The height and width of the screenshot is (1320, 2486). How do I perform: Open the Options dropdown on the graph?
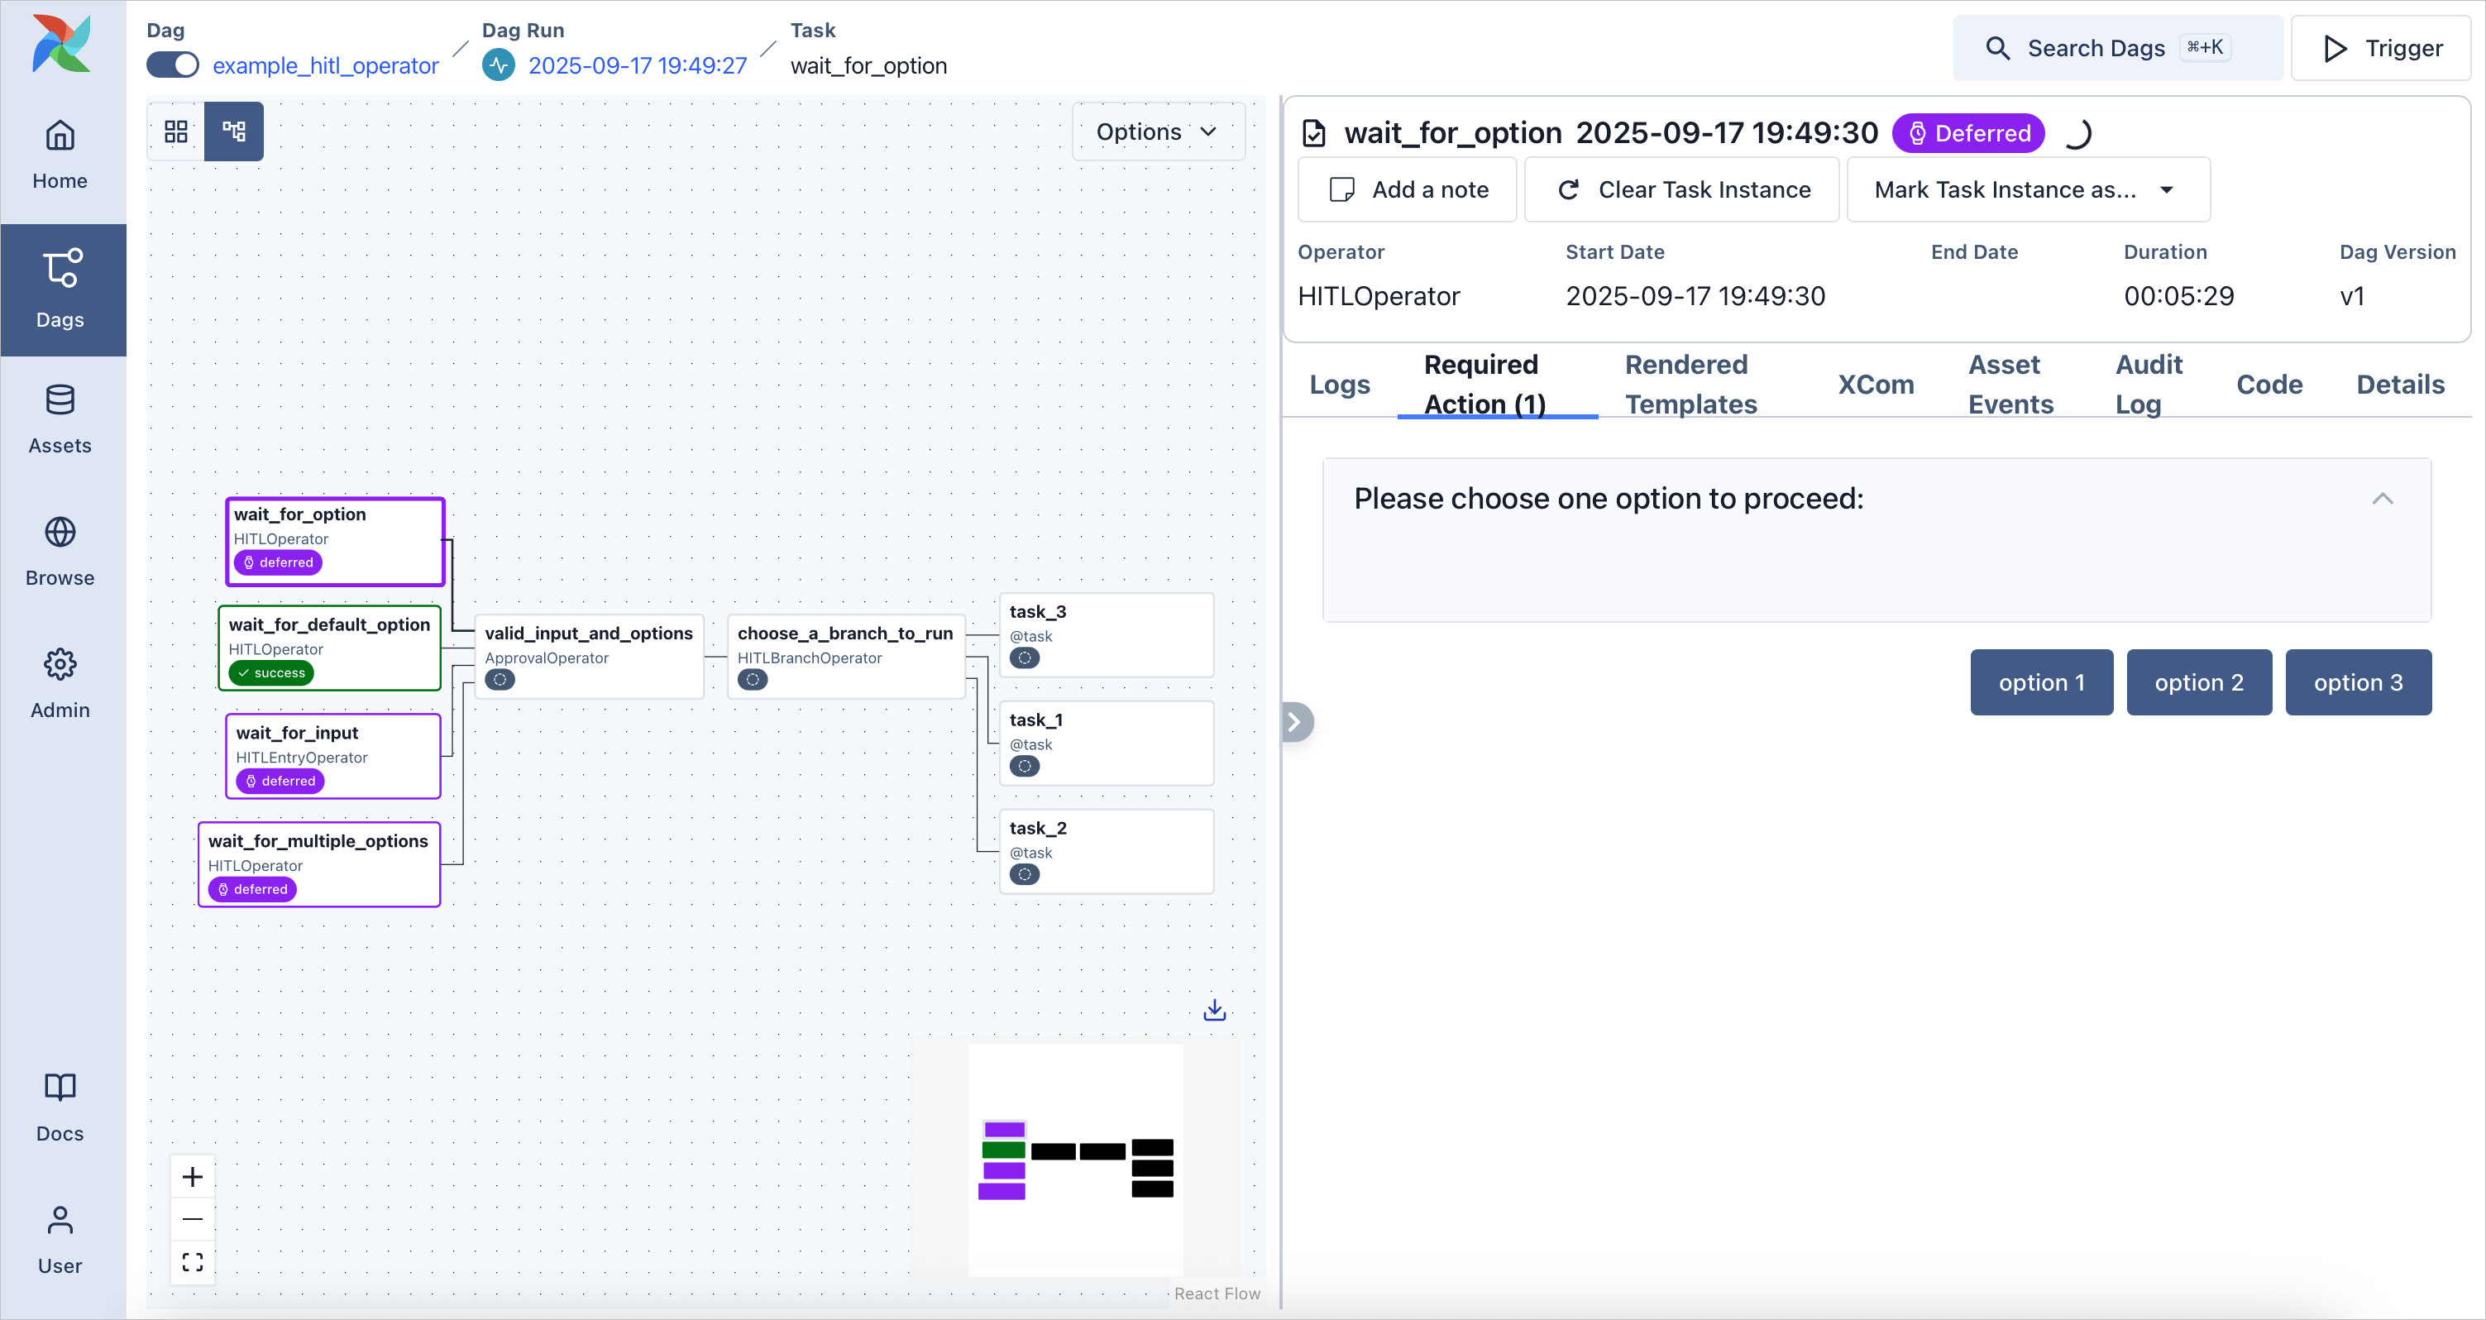(1157, 132)
